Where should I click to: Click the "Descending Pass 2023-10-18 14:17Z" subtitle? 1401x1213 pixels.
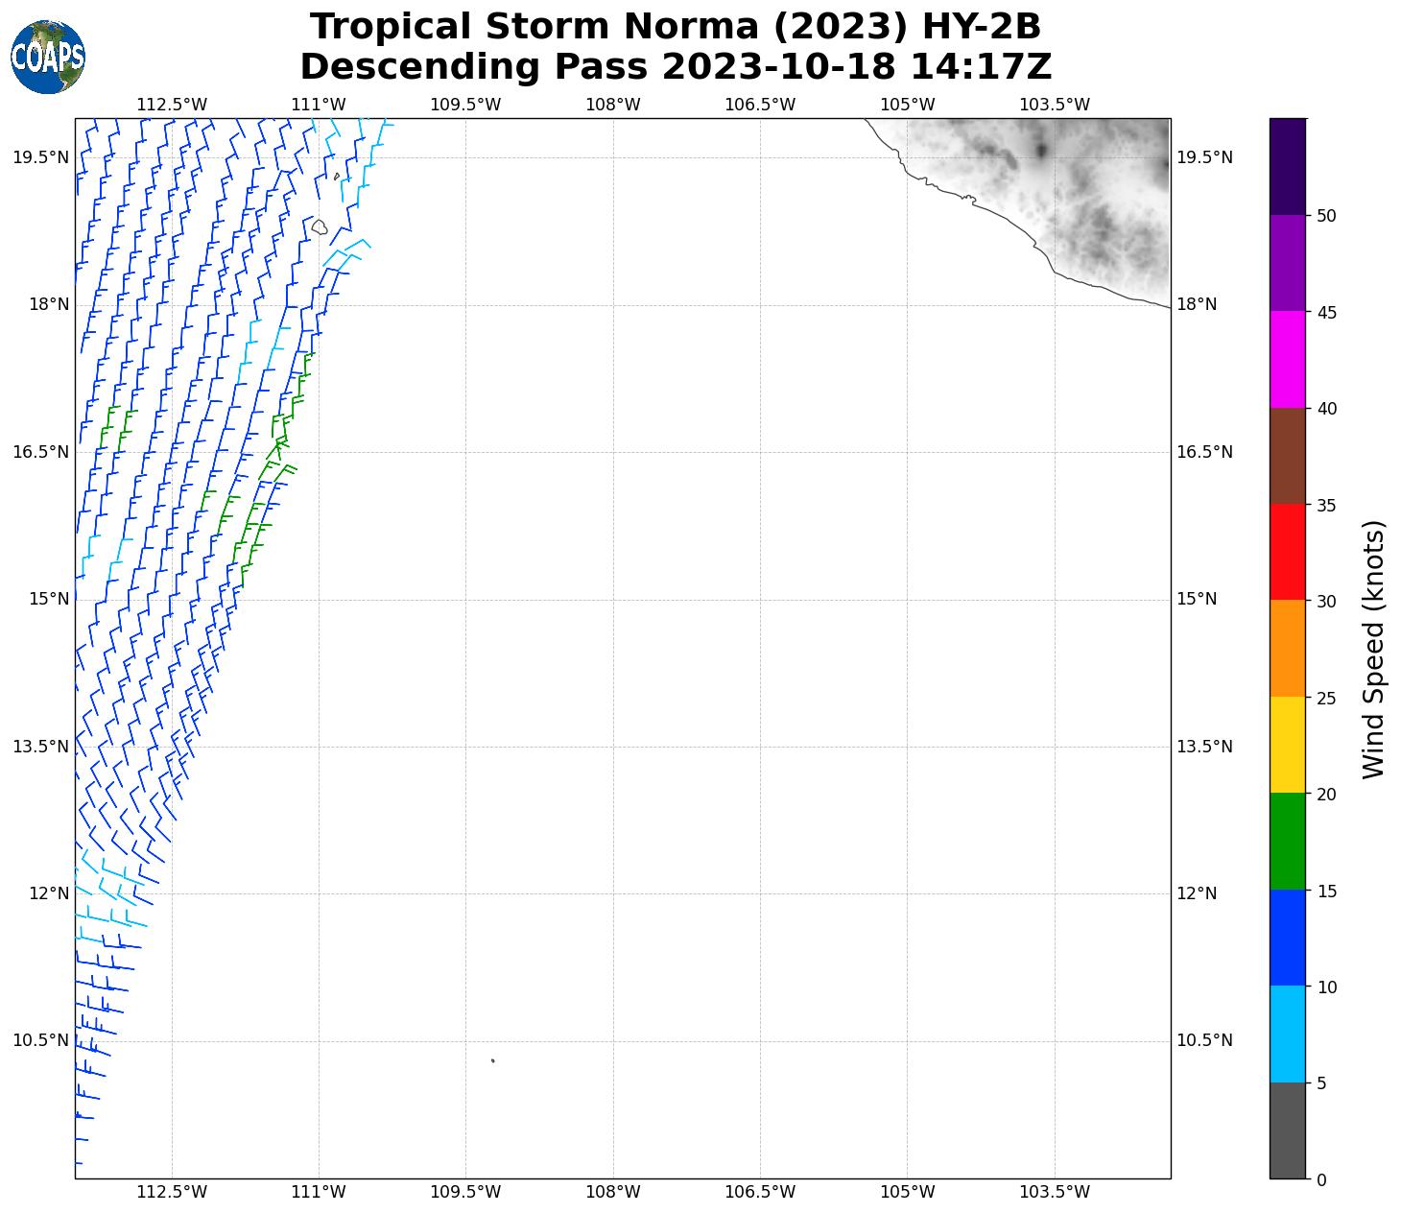pyautogui.click(x=676, y=67)
